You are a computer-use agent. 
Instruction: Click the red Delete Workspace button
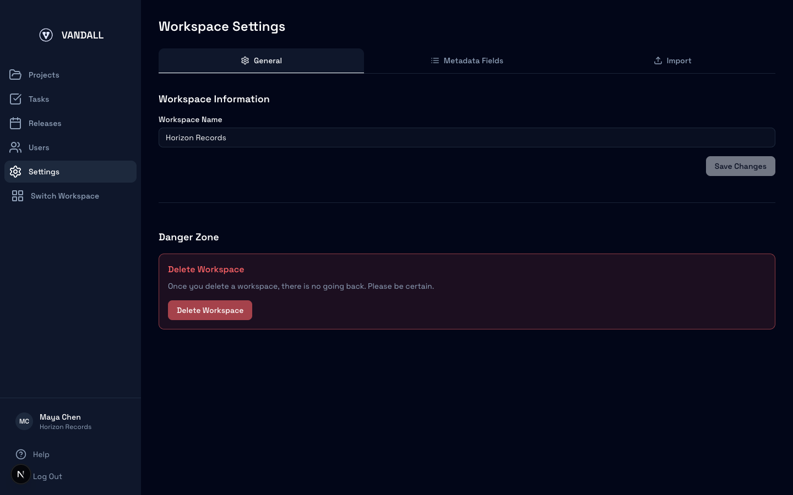pyautogui.click(x=210, y=310)
